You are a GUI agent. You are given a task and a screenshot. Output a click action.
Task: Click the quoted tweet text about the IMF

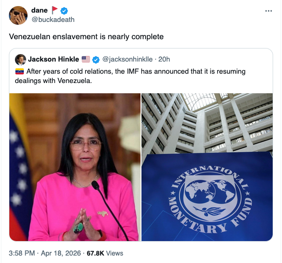(130, 76)
